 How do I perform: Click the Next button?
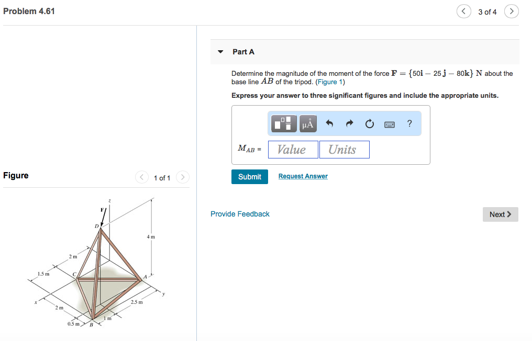[500, 214]
